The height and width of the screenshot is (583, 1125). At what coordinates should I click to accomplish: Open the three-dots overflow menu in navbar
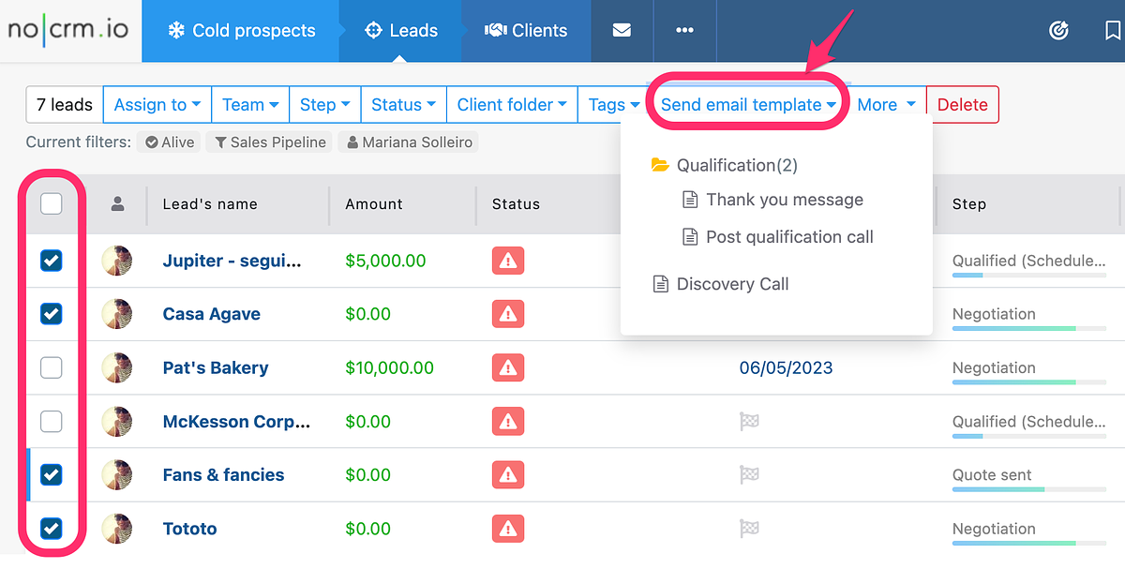[x=685, y=30]
